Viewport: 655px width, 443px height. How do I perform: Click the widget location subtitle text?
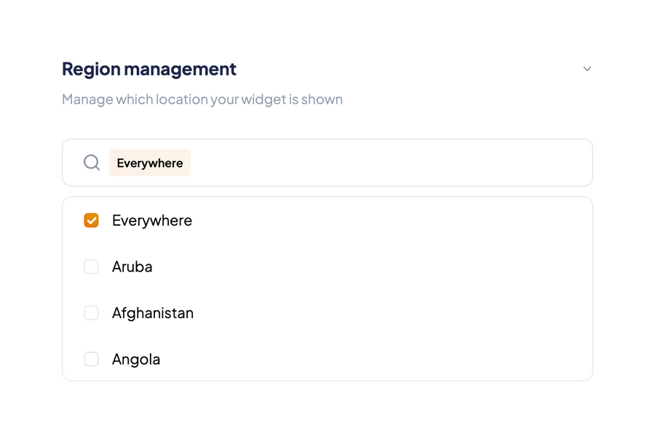click(202, 99)
